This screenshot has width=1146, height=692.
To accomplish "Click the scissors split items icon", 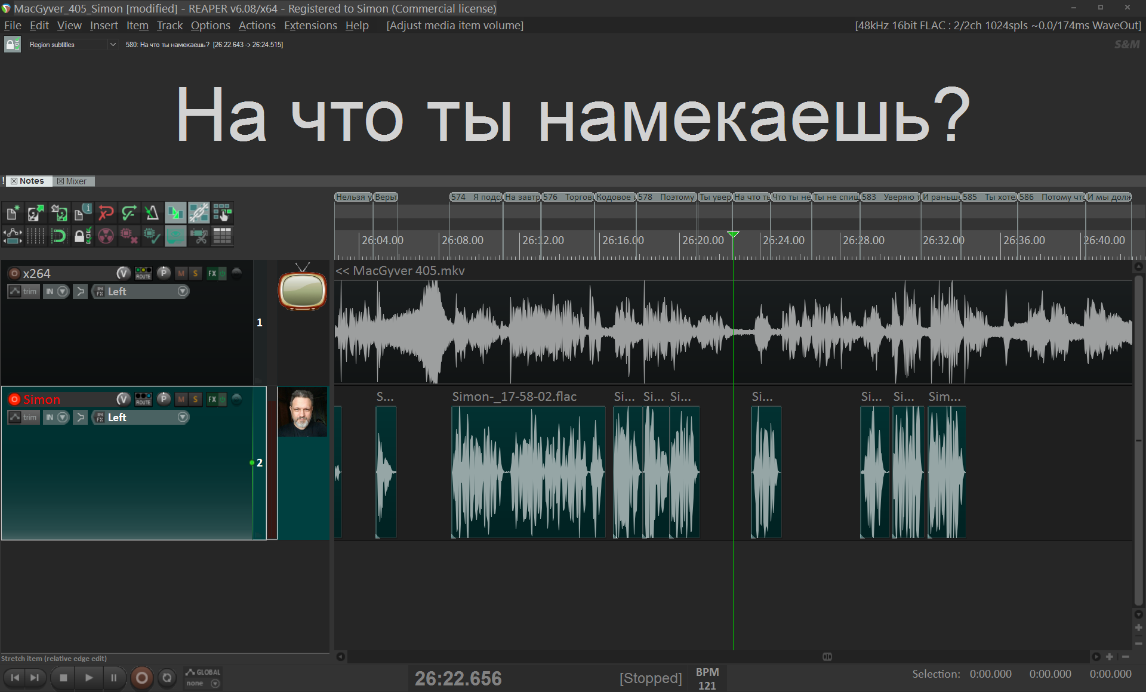I will point(199,236).
